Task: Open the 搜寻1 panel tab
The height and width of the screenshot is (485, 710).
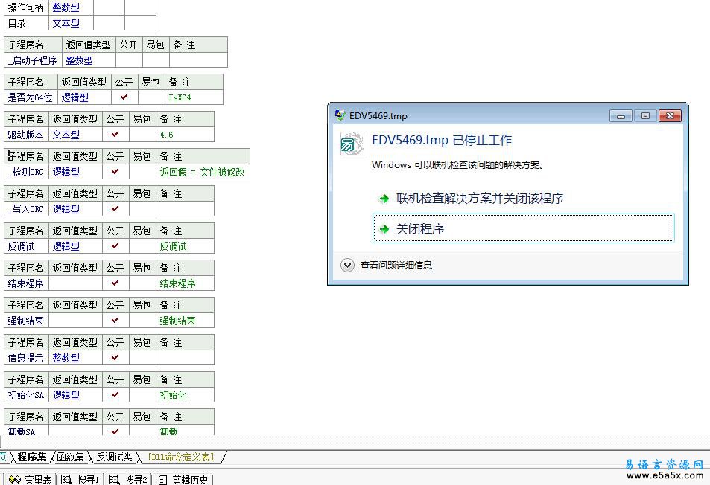Action: [x=80, y=480]
